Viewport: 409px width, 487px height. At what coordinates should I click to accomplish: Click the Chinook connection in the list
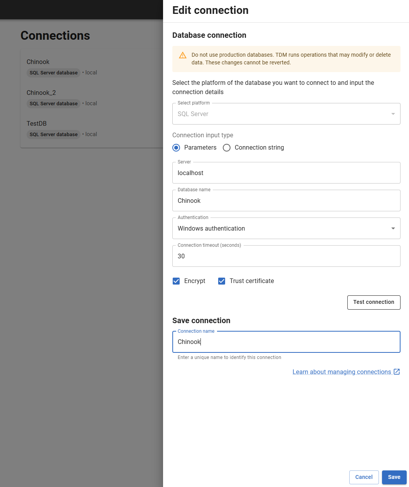tap(38, 62)
